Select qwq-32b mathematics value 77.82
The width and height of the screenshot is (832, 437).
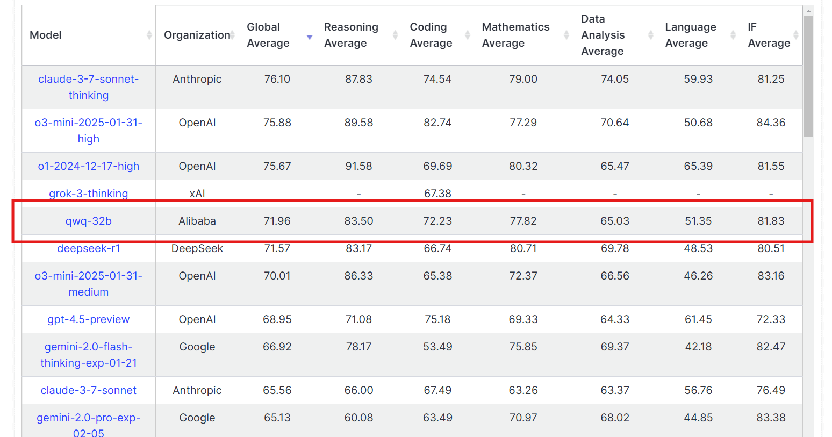pyautogui.click(x=523, y=221)
